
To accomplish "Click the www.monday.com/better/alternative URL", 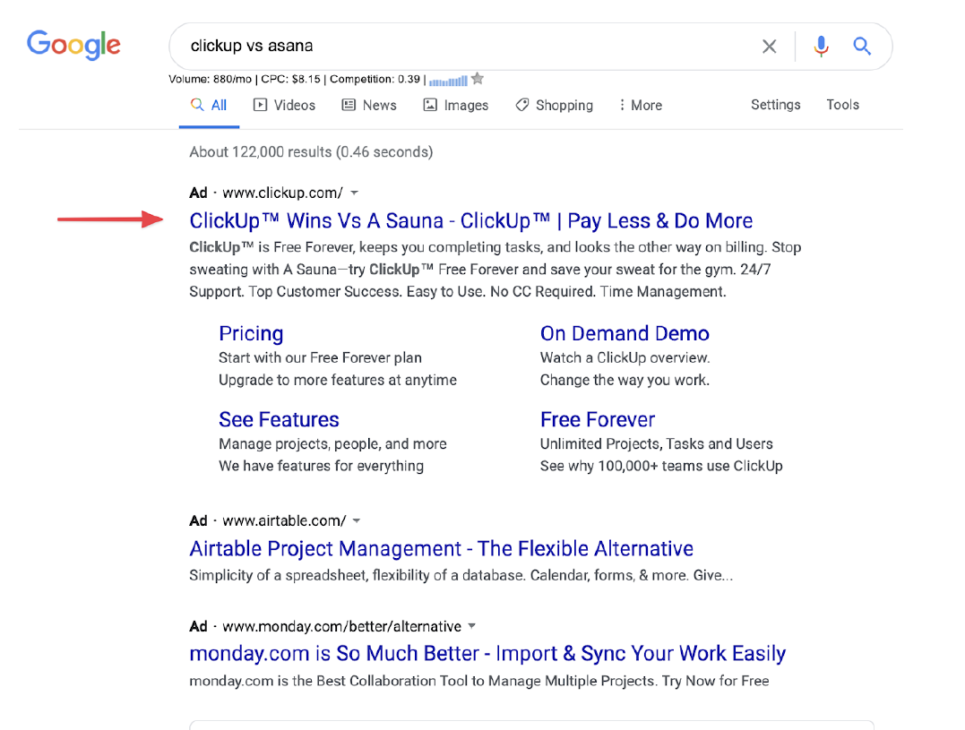I will tap(341, 627).
